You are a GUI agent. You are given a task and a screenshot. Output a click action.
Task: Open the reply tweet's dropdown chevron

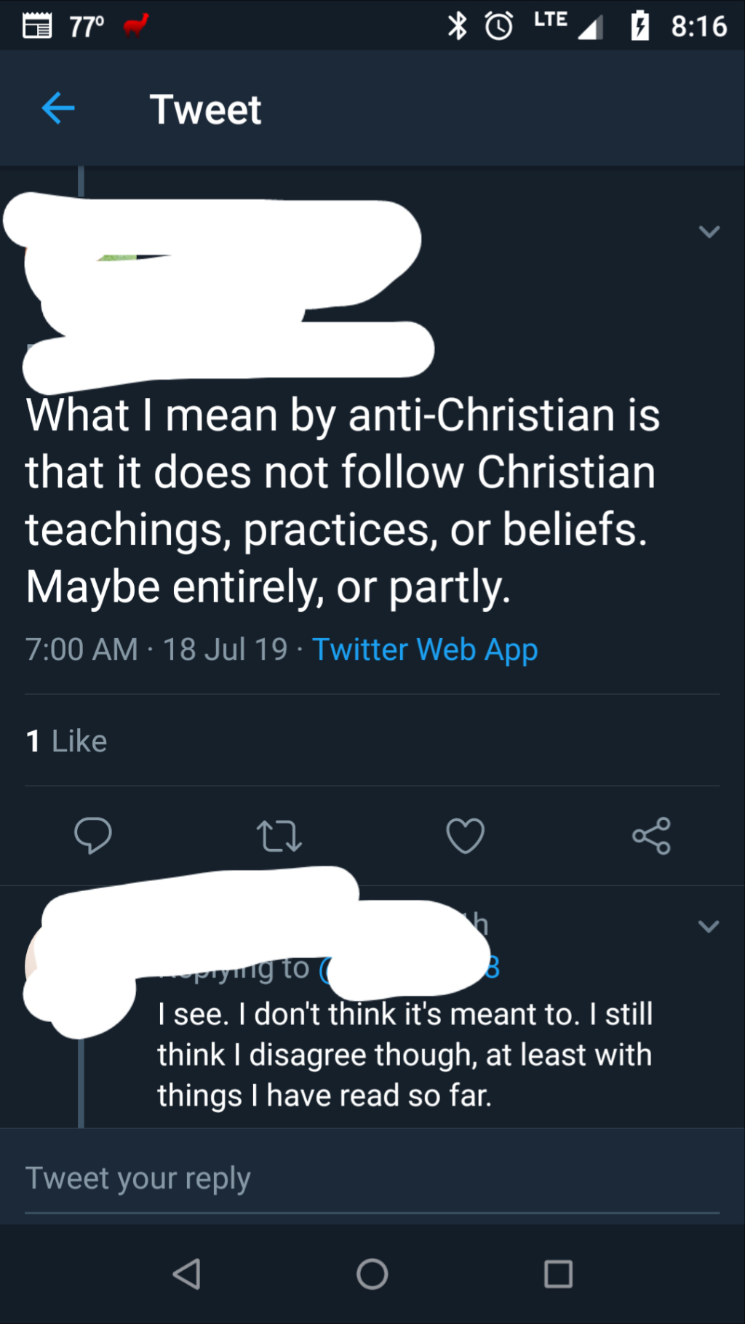click(x=709, y=926)
